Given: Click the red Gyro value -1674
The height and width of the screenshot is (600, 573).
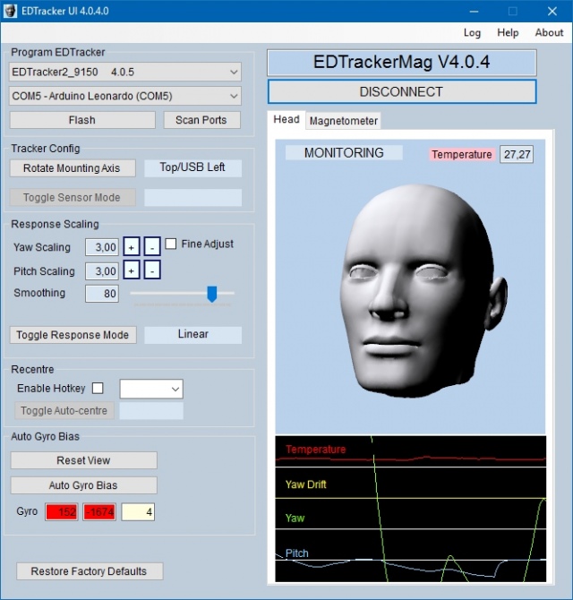Looking at the screenshot, I should tap(99, 512).
